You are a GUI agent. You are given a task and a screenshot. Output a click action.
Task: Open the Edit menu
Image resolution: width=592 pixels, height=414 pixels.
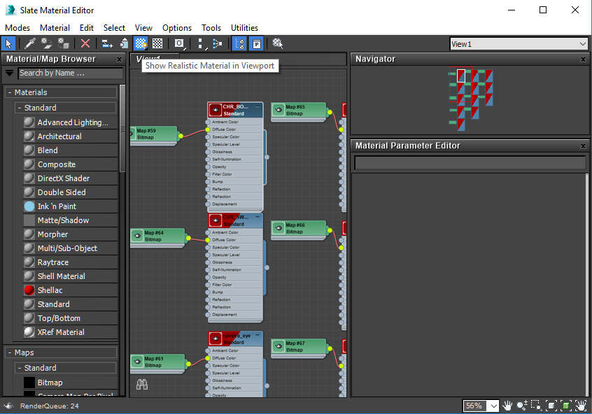[87, 28]
